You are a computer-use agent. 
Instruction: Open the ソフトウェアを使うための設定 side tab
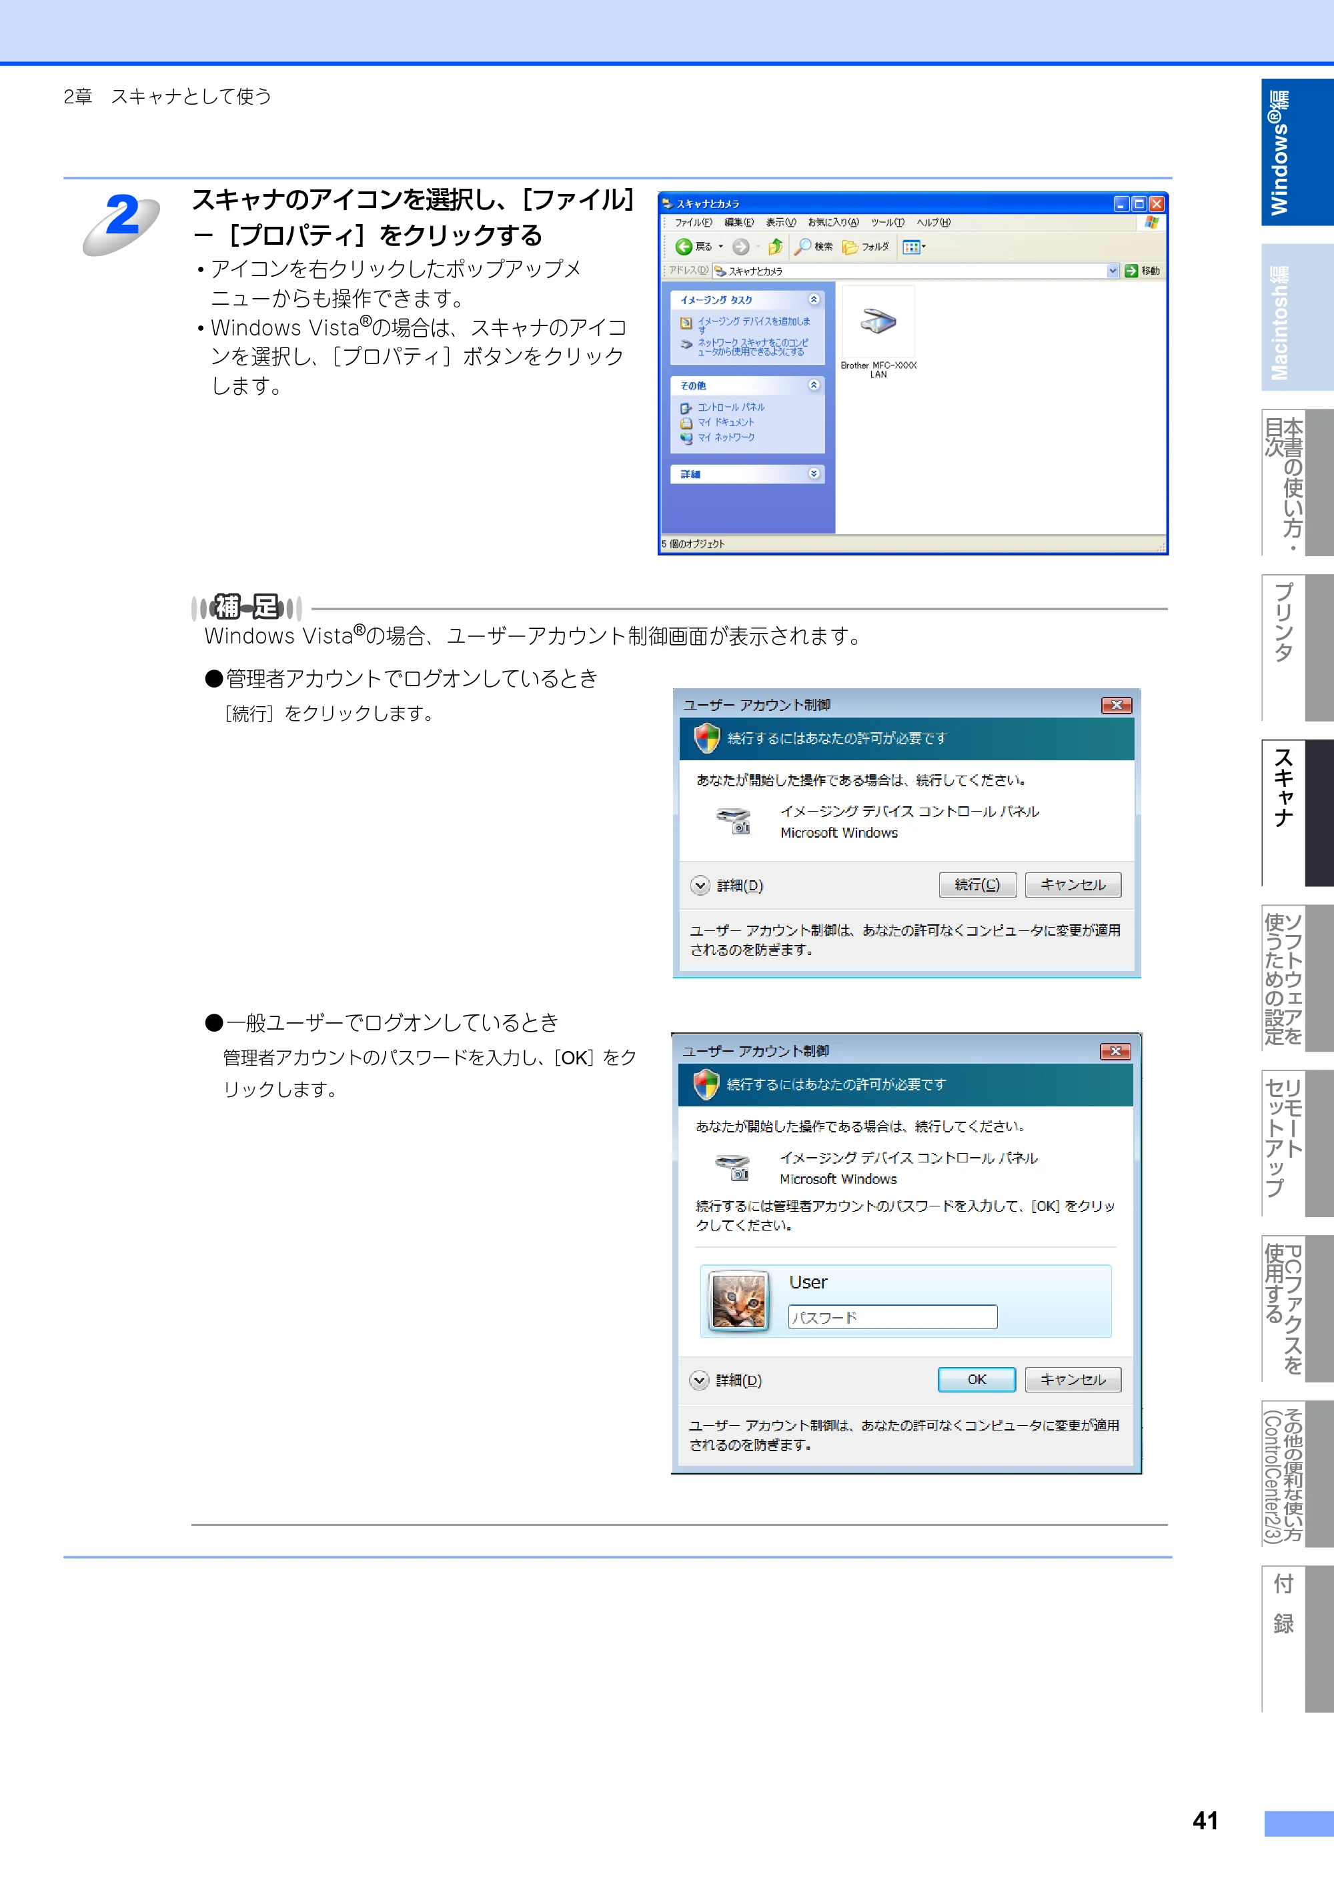click(x=1297, y=978)
